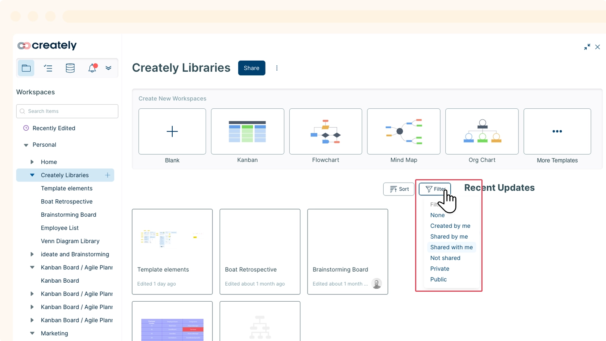
Task: Open the Template elements card
Action: click(x=172, y=252)
